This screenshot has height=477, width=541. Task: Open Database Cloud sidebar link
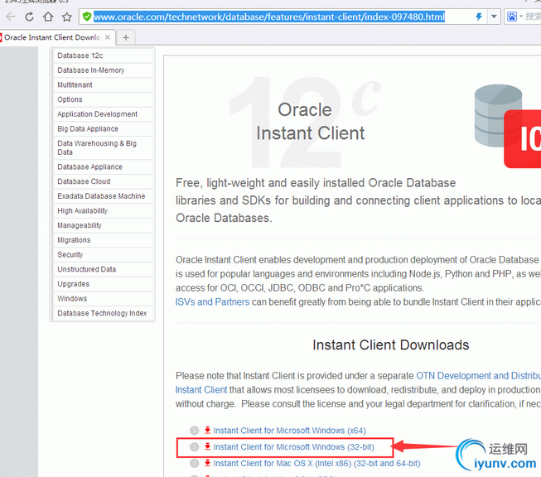(103, 181)
